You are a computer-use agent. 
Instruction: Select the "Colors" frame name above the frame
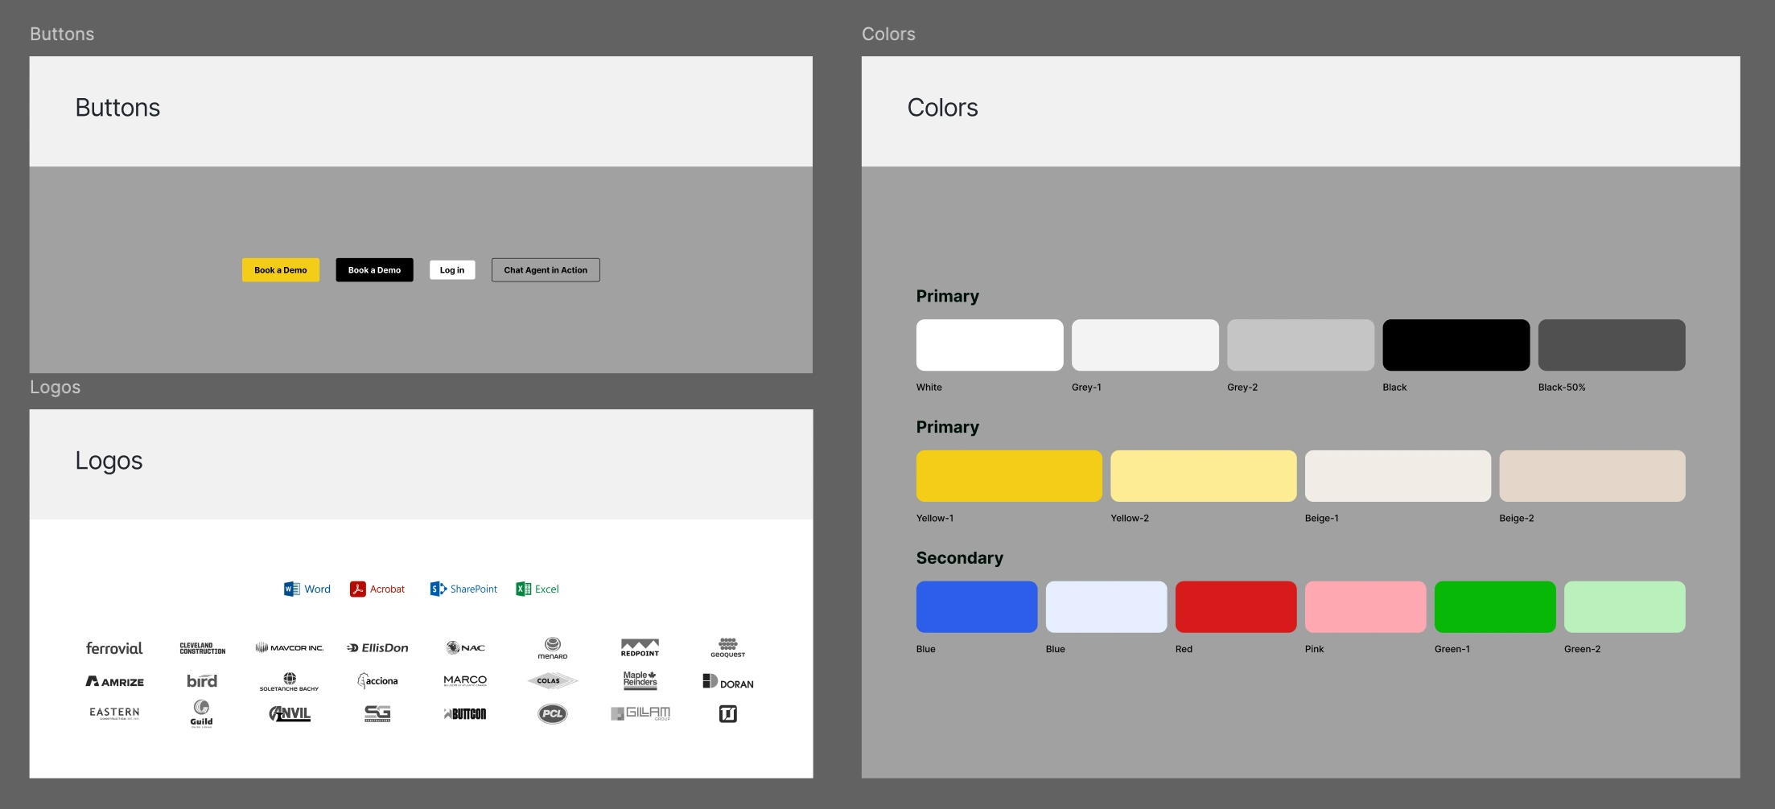point(888,34)
